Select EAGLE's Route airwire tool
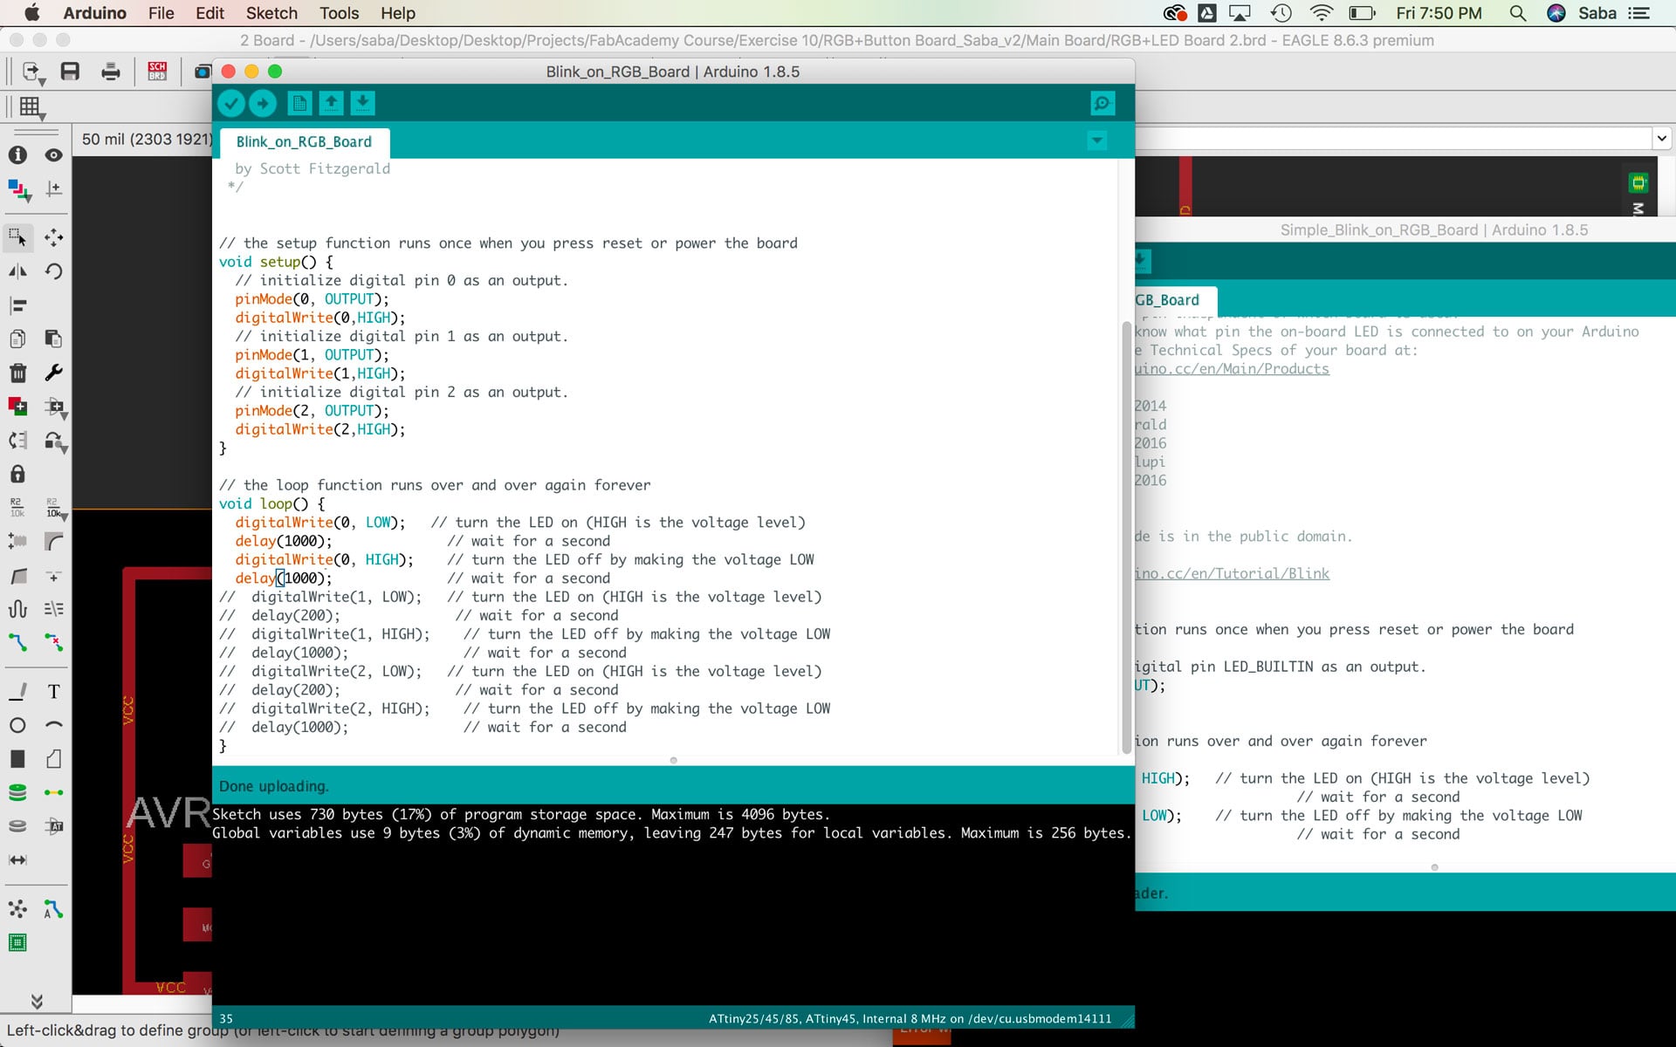This screenshot has width=1676, height=1047. tap(17, 643)
